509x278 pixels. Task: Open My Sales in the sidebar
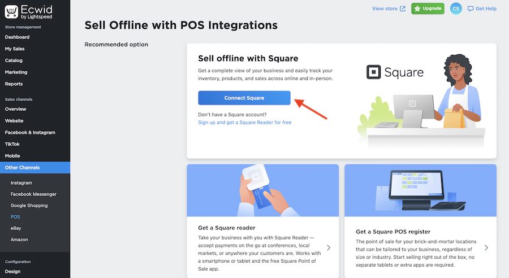tap(15, 49)
